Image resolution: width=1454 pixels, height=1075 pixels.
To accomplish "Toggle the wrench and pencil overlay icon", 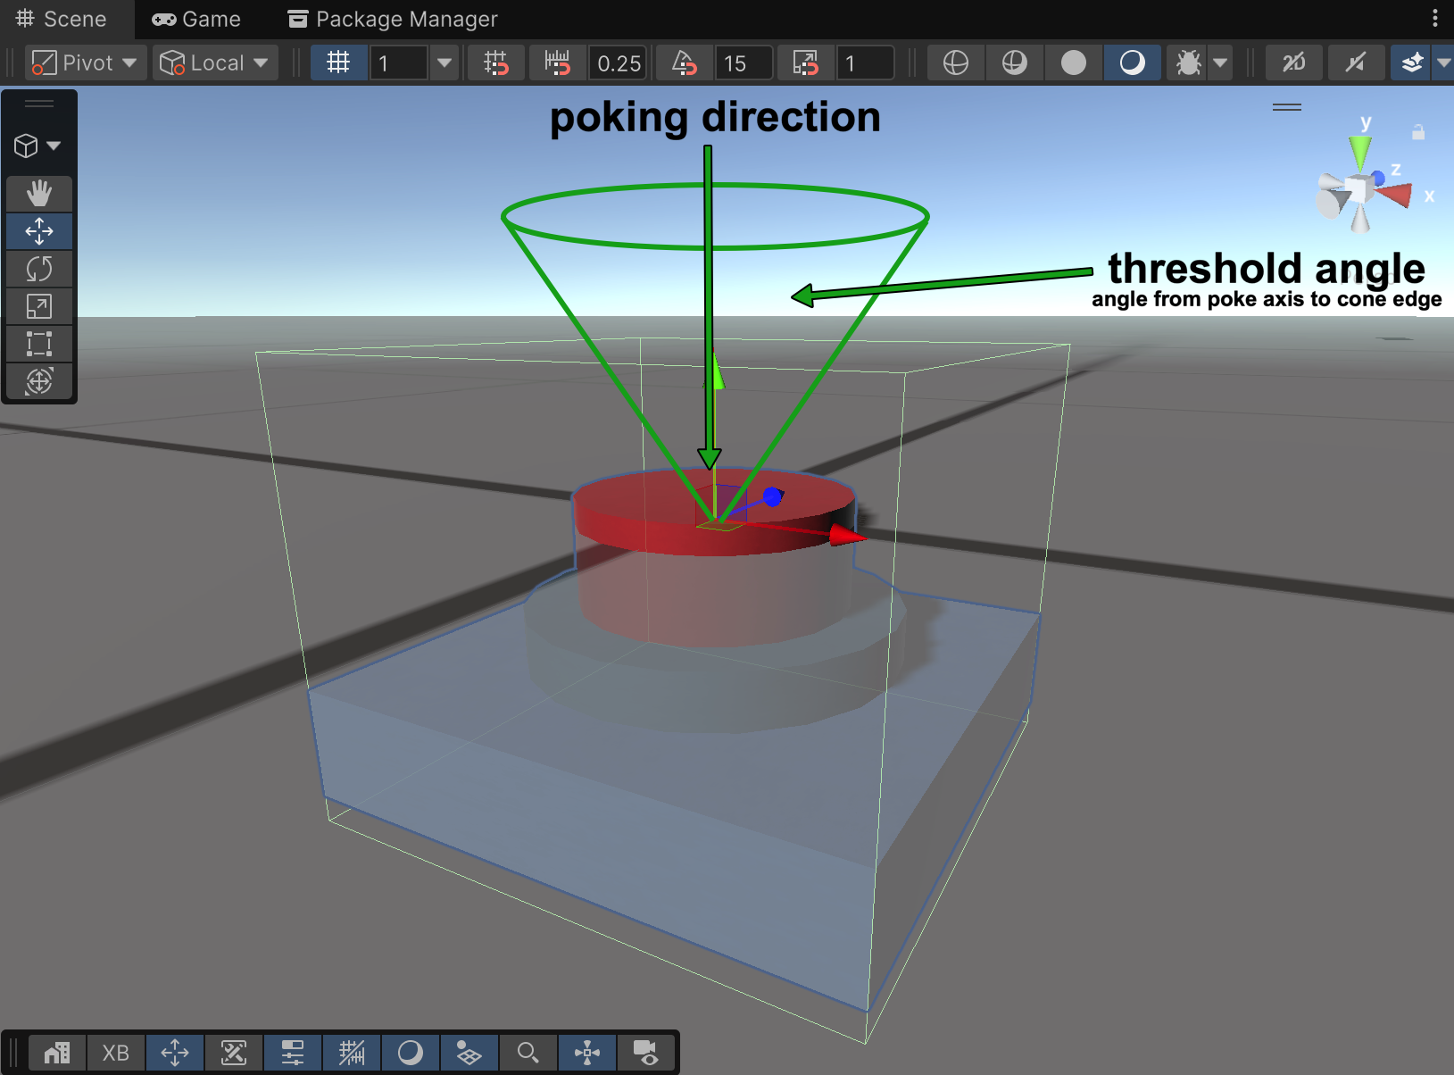I will (234, 1053).
